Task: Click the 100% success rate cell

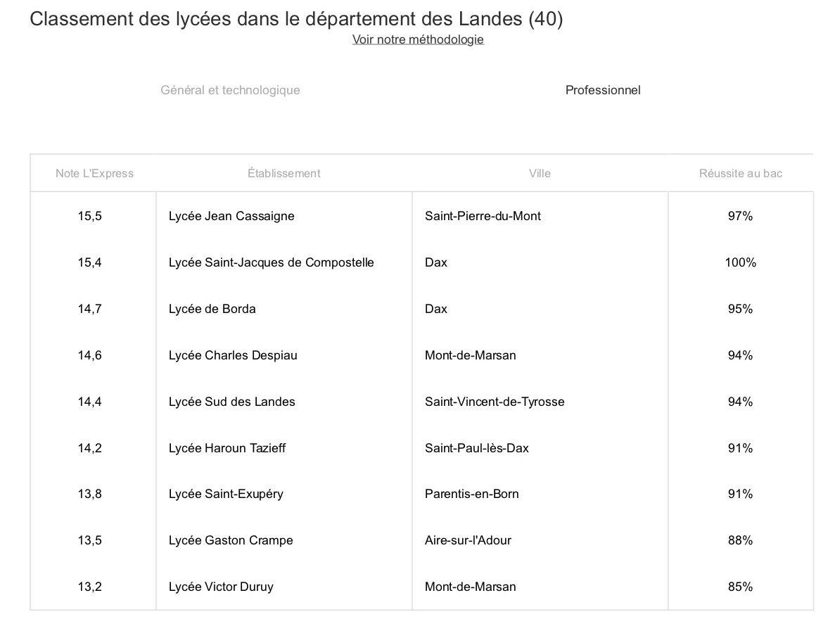Action: 740,262
